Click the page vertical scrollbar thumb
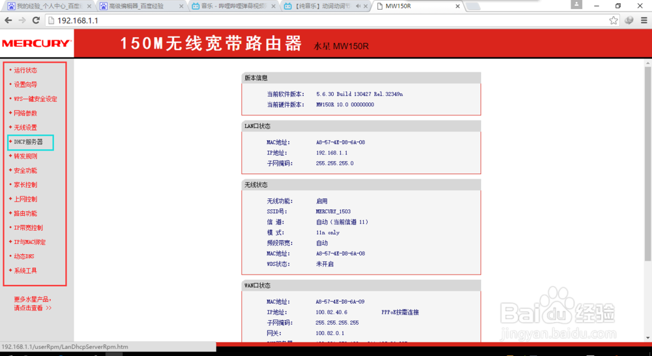This screenshot has height=356, width=652. [x=648, y=164]
